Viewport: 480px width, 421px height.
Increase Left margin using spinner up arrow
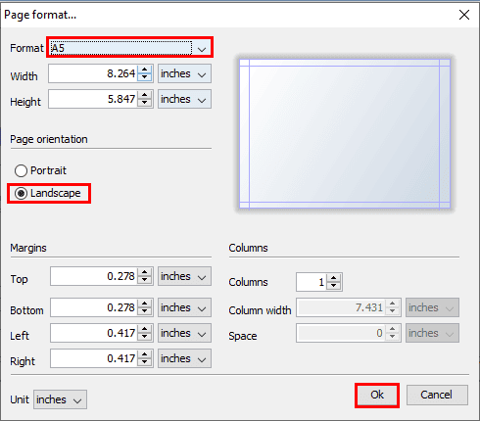[x=145, y=329]
